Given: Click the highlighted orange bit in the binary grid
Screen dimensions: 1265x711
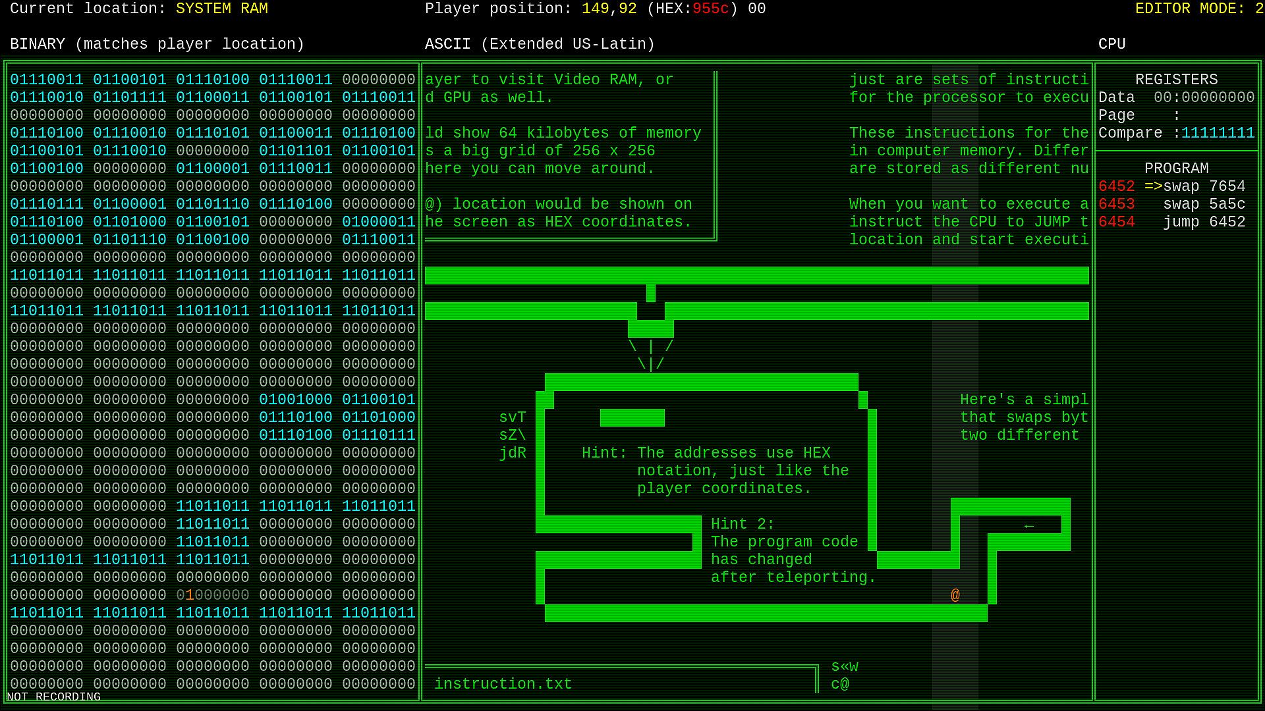Looking at the screenshot, I should click(x=190, y=595).
